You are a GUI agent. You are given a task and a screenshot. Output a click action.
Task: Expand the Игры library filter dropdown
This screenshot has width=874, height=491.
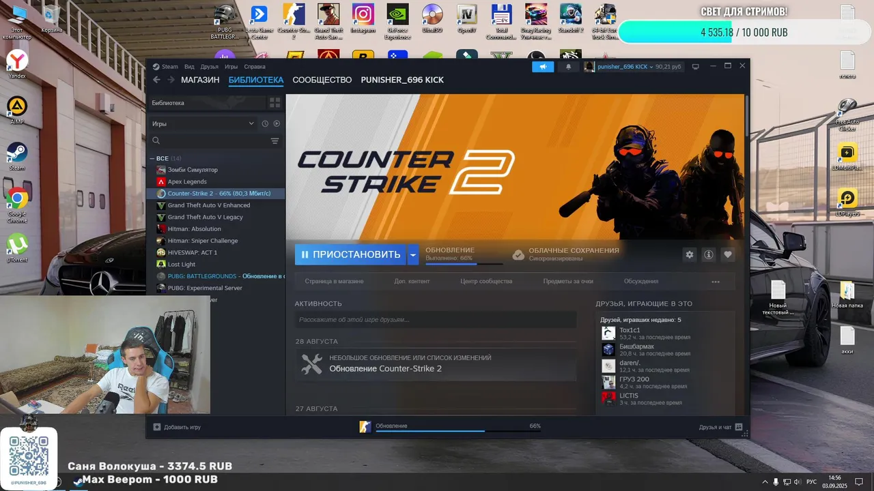(202, 123)
